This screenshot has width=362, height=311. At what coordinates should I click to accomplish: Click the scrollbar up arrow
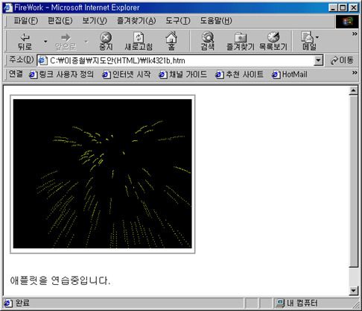[353, 90]
